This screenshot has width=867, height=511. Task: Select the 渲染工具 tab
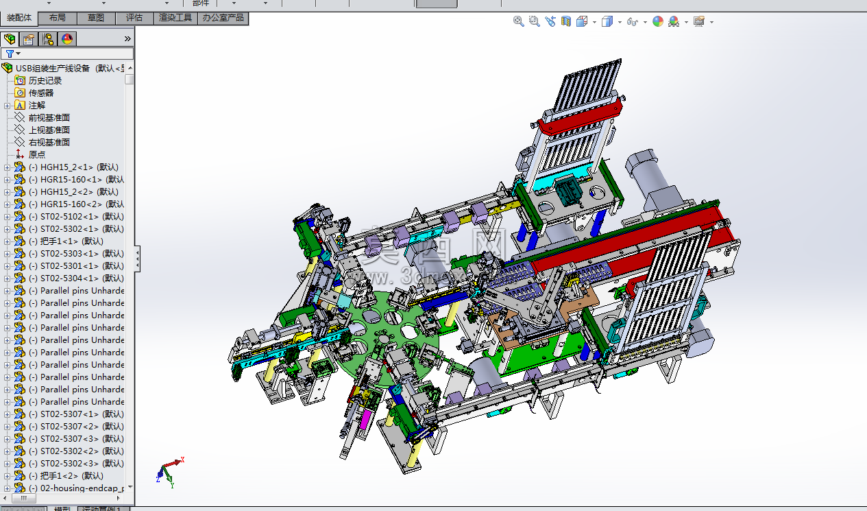(x=175, y=18)
